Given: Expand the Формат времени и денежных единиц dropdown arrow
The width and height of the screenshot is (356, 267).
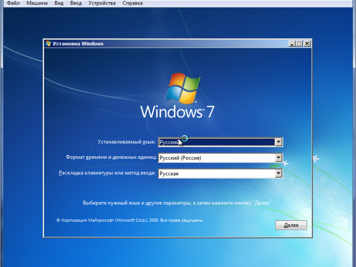Looking at the screenshot, I should (x=279, y=158).
